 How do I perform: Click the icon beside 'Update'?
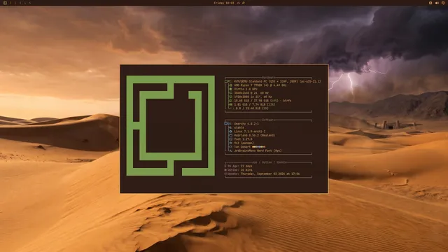tap(225, 174)
